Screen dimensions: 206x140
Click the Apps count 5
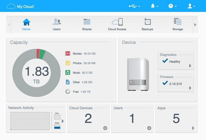coord(176,119)
